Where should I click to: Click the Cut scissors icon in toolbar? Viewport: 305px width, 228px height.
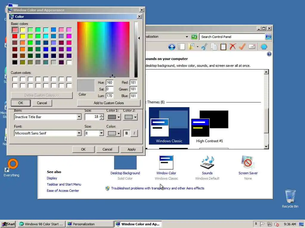(x=204, y=47)
